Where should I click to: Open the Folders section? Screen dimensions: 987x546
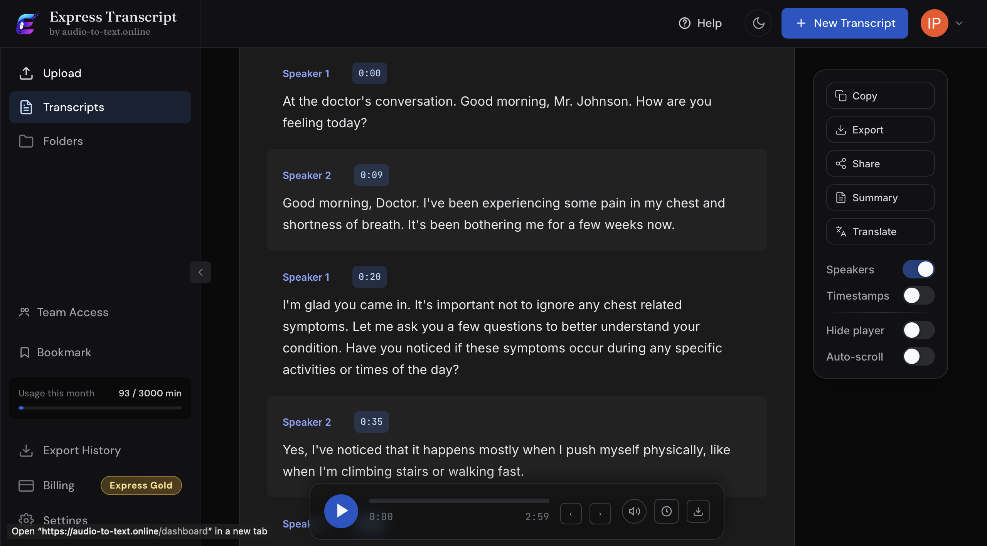coord(63,141)
